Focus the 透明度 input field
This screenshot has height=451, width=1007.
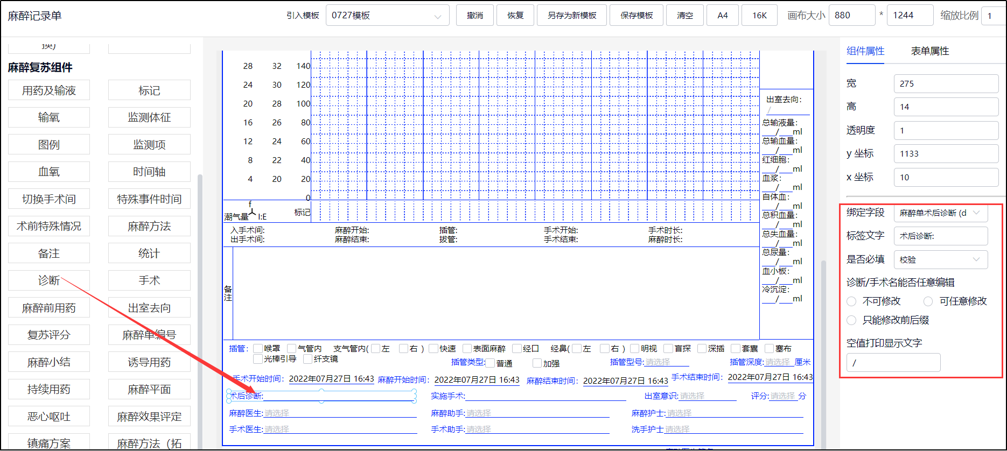[946, 130]
